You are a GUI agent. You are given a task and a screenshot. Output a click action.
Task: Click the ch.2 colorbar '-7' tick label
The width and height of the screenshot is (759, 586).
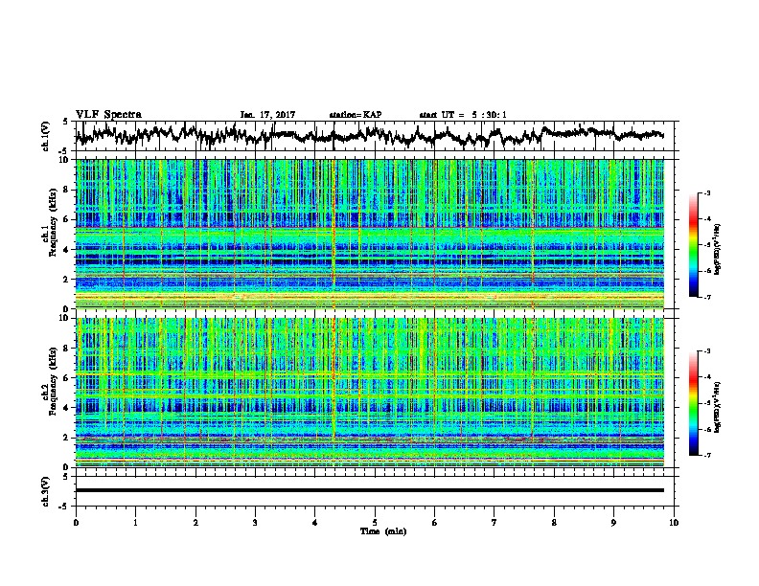point(707,456)
